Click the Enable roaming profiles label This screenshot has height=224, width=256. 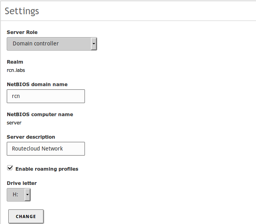click(x=47, y=169)
